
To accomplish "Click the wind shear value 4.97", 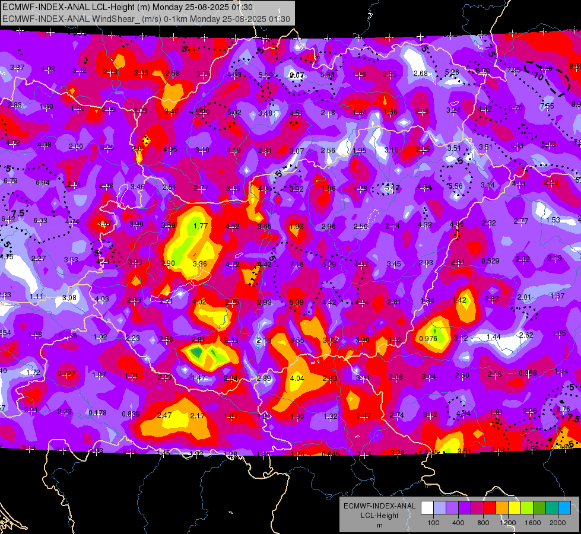I will click(x=361, y=265).
